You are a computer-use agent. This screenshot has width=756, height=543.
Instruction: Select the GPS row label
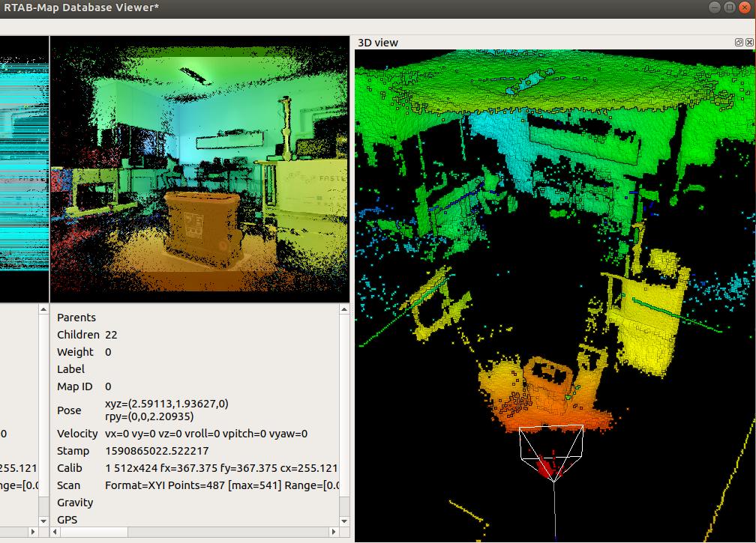click(67, 520)
